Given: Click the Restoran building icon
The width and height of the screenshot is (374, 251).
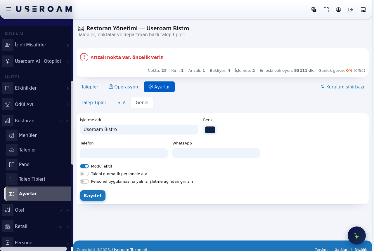Looking at the screenshot, I should point(8,121).
